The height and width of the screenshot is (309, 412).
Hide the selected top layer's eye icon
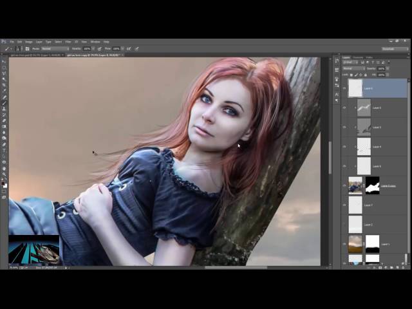344,88
